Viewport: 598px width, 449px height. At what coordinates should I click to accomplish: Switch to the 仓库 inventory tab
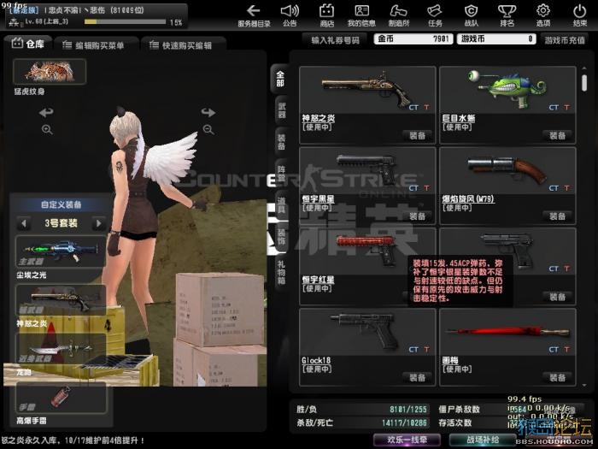pos(28,44)
